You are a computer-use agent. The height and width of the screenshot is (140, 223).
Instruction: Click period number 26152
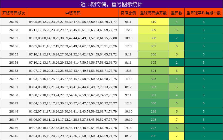tap(14, 79)
